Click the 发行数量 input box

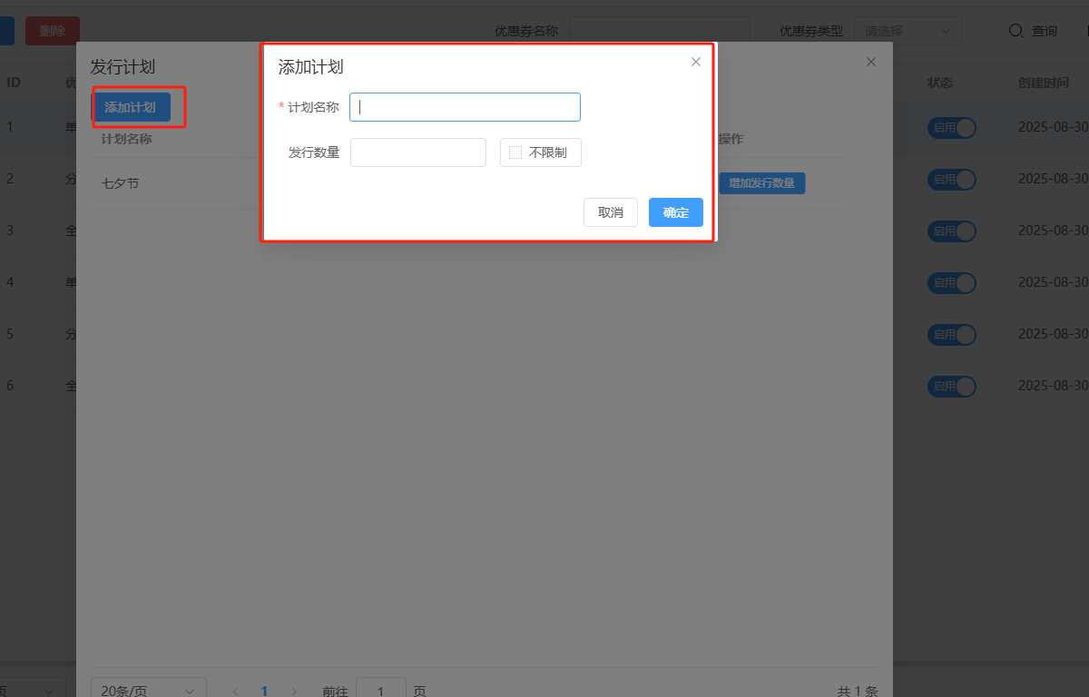[x=418, y=152]
